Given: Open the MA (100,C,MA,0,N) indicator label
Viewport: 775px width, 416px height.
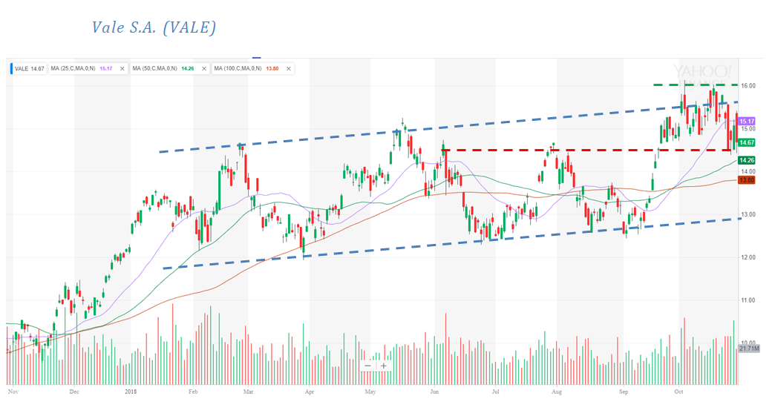Looking at the screenshot, I should [x=238, y=69].
